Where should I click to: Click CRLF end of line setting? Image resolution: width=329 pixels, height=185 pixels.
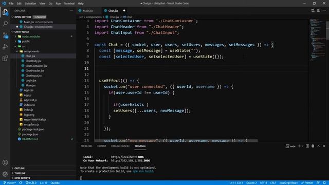coord(273,183)
